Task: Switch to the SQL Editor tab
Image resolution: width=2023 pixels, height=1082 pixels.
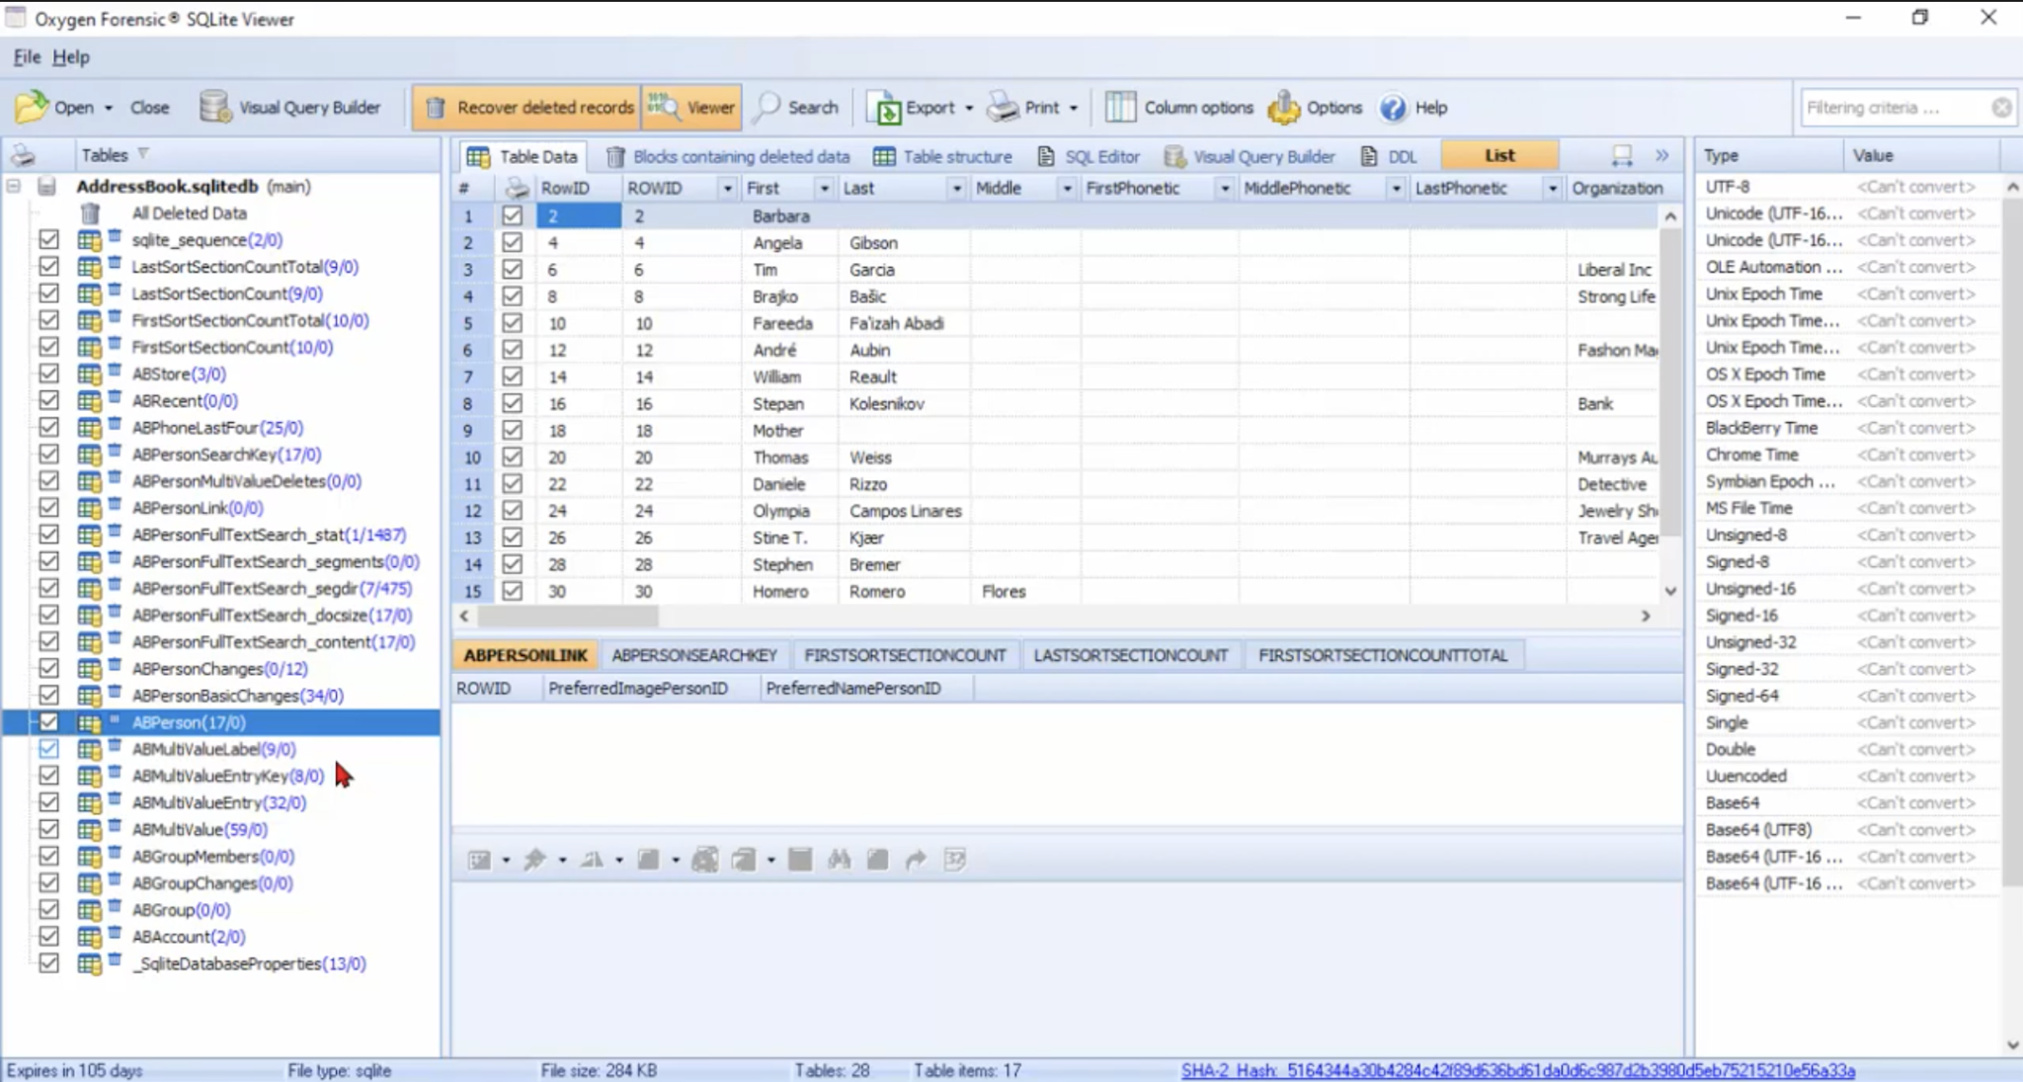Action: click(x=1089, y=156)
